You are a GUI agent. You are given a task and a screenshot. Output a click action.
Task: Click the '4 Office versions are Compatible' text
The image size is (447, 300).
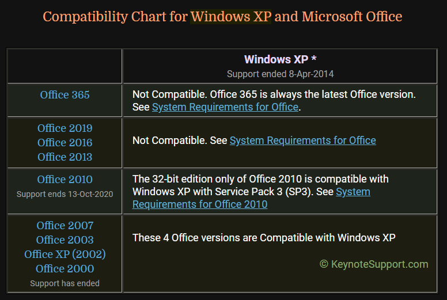click(x=264, y=238)
